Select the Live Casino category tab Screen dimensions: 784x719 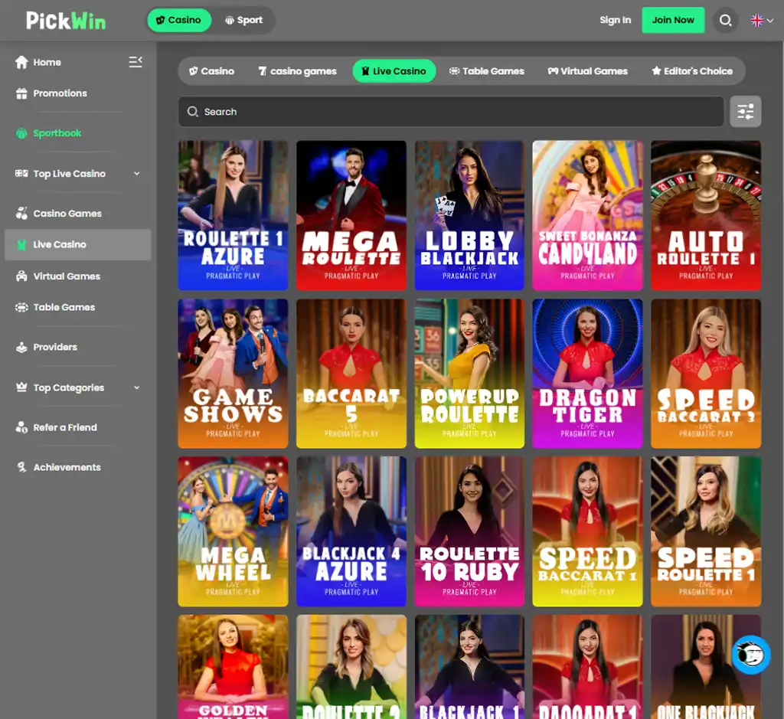point(394,71)
